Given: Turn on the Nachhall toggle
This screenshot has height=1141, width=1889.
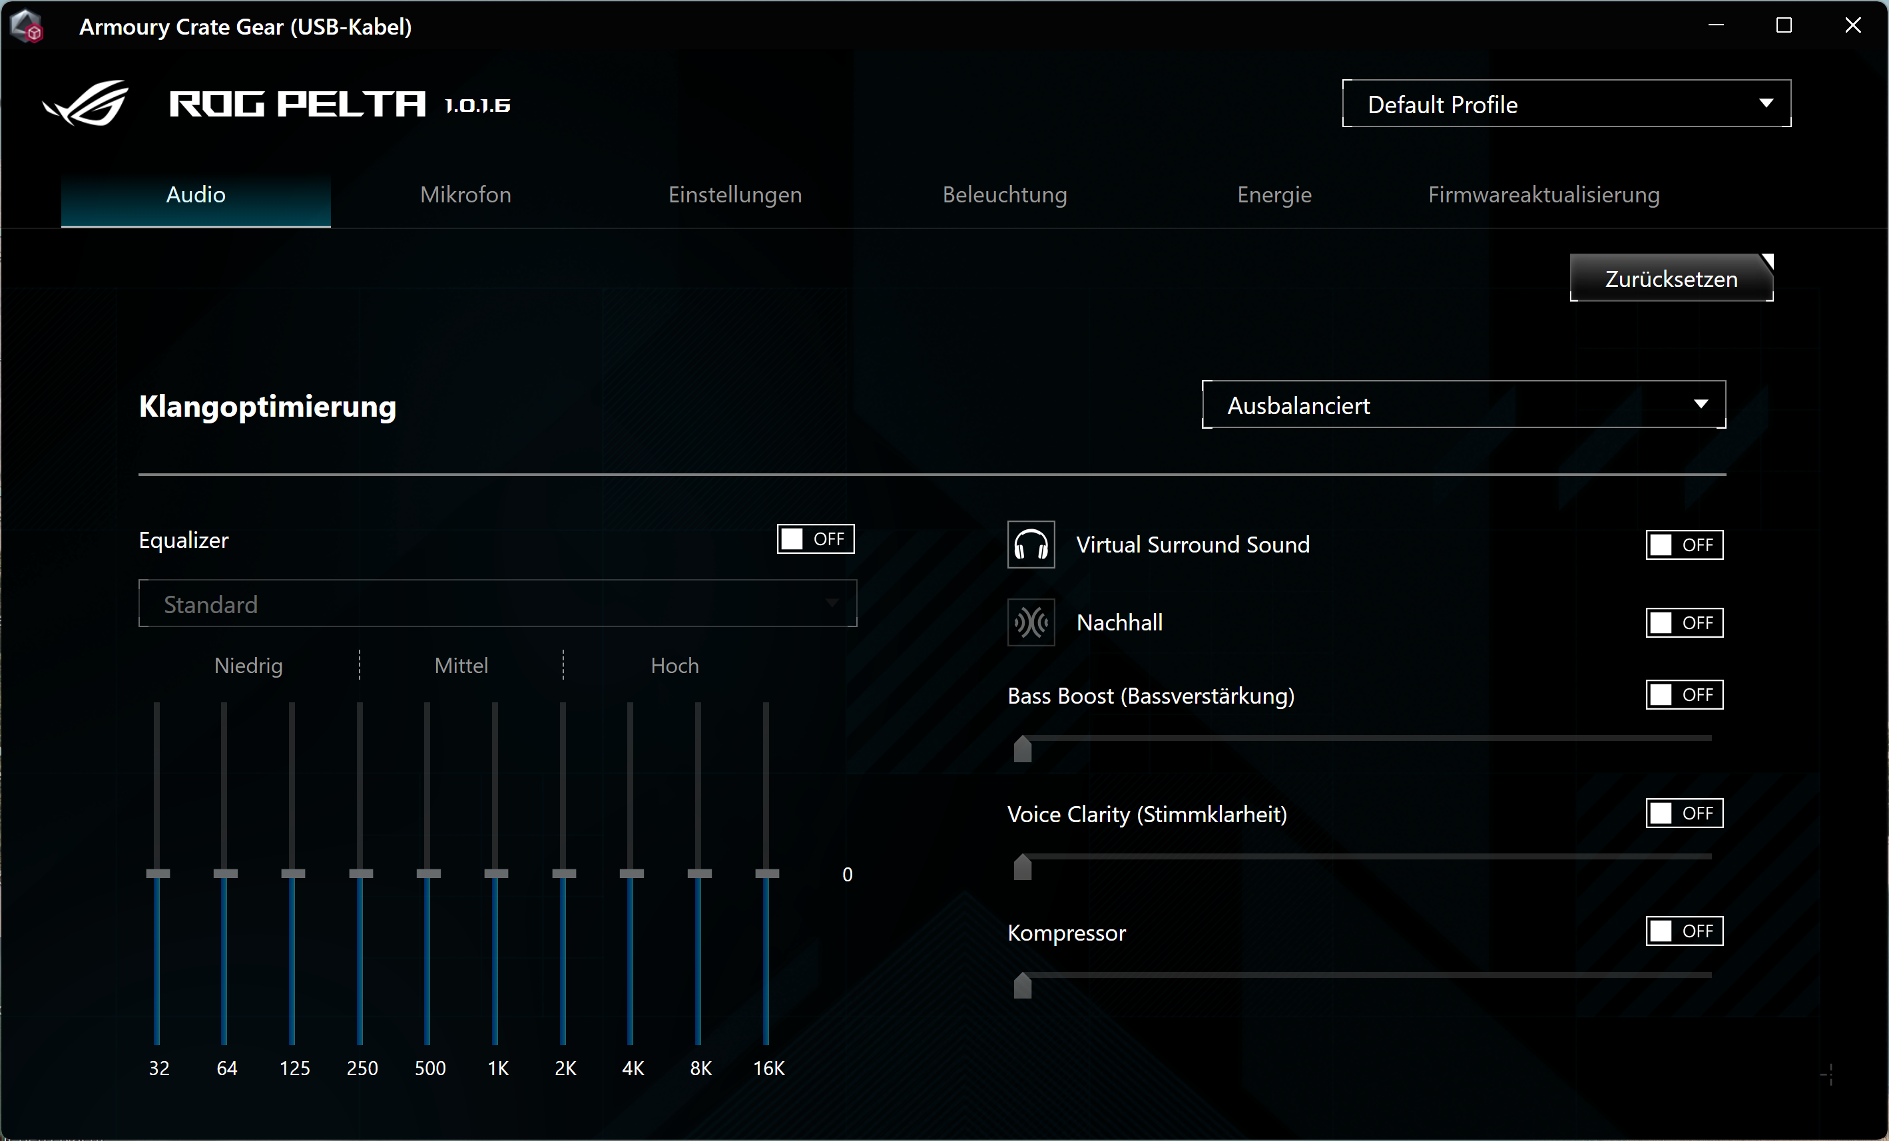Looking at the screenshot, I should tap(1685, 622).
